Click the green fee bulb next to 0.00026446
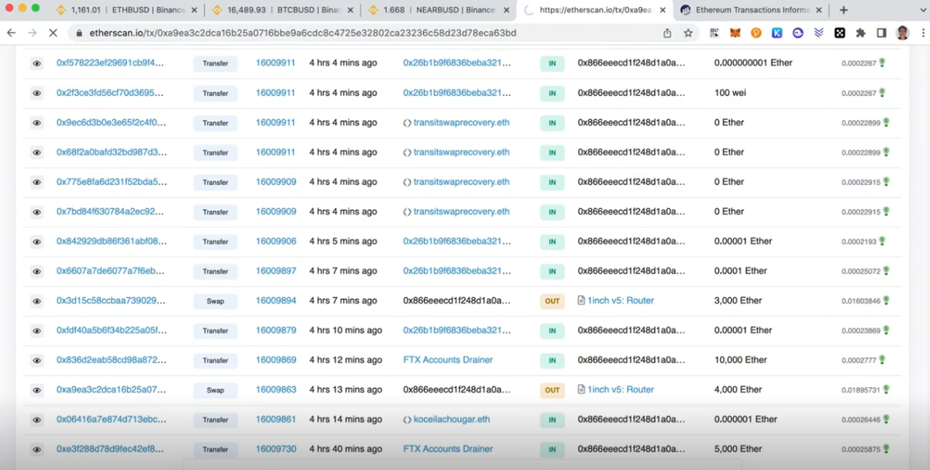Image resolution: width=930 pixels, height=470 pixels. tap(886, 420)
